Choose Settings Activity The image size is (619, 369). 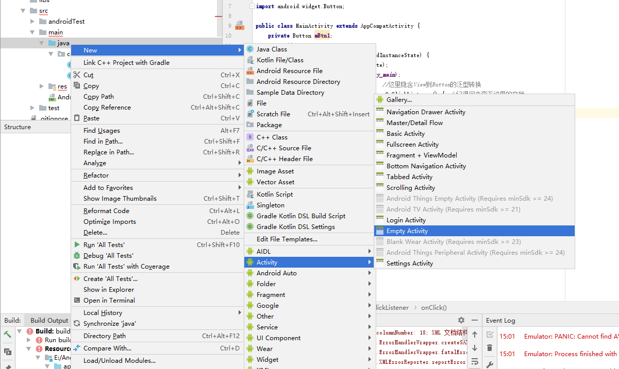click(474, 263)
